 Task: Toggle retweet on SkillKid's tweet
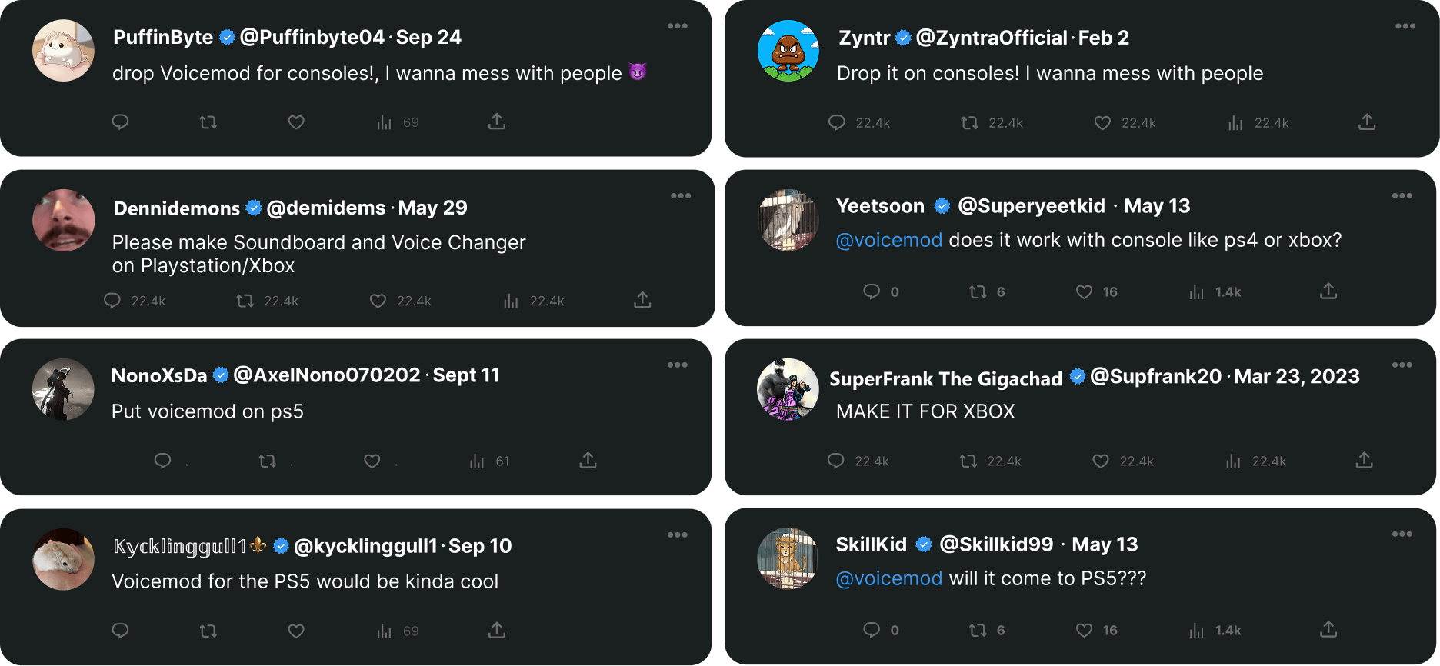[x=978, y=631]
